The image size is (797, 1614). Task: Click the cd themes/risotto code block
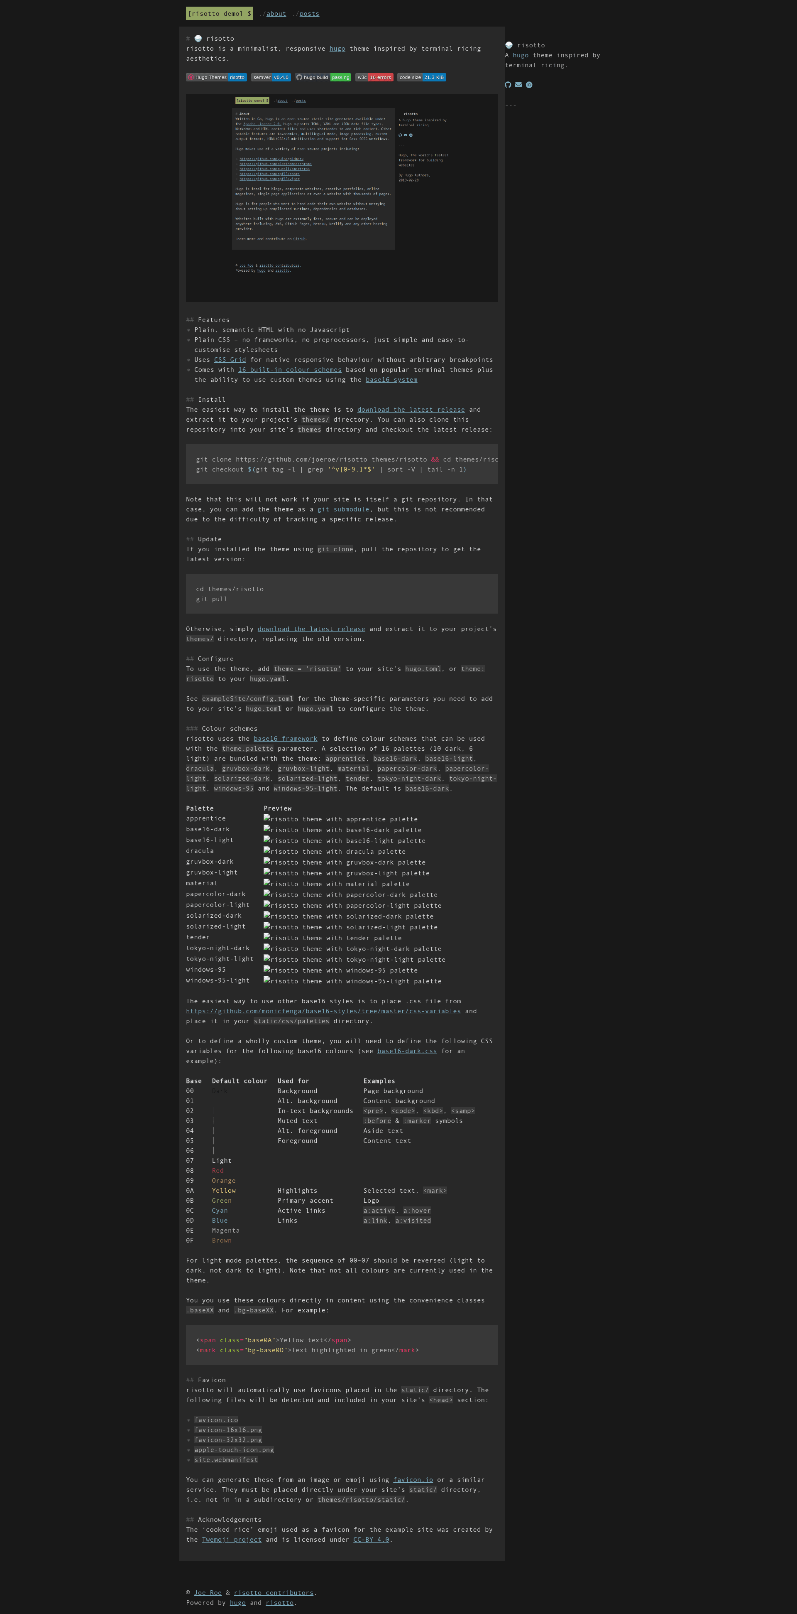click(342, 594)
